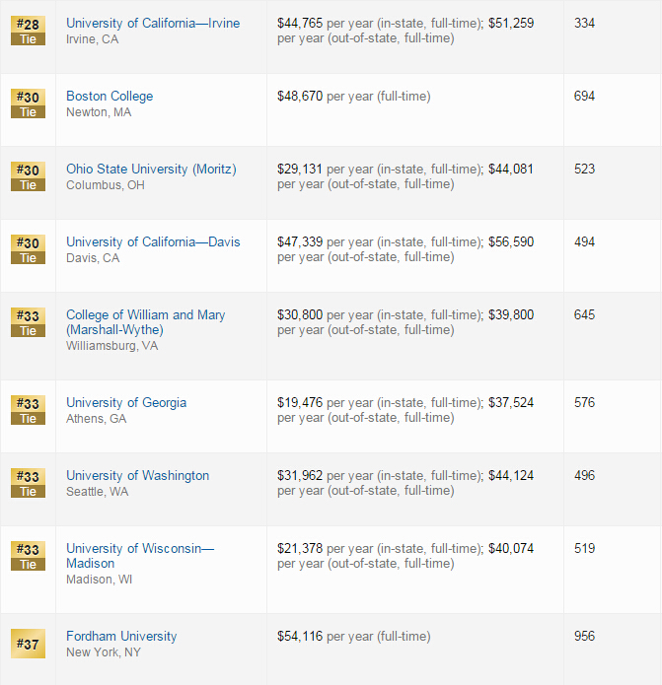Click Wisconsin—Madison's #33 Tie badge

coord(28,557)
